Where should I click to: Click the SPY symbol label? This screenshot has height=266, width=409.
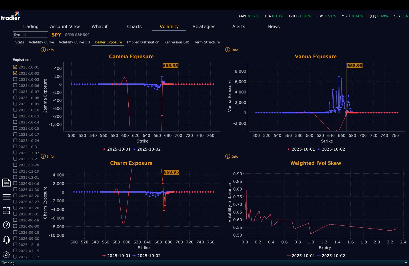[x=56, y=35]
